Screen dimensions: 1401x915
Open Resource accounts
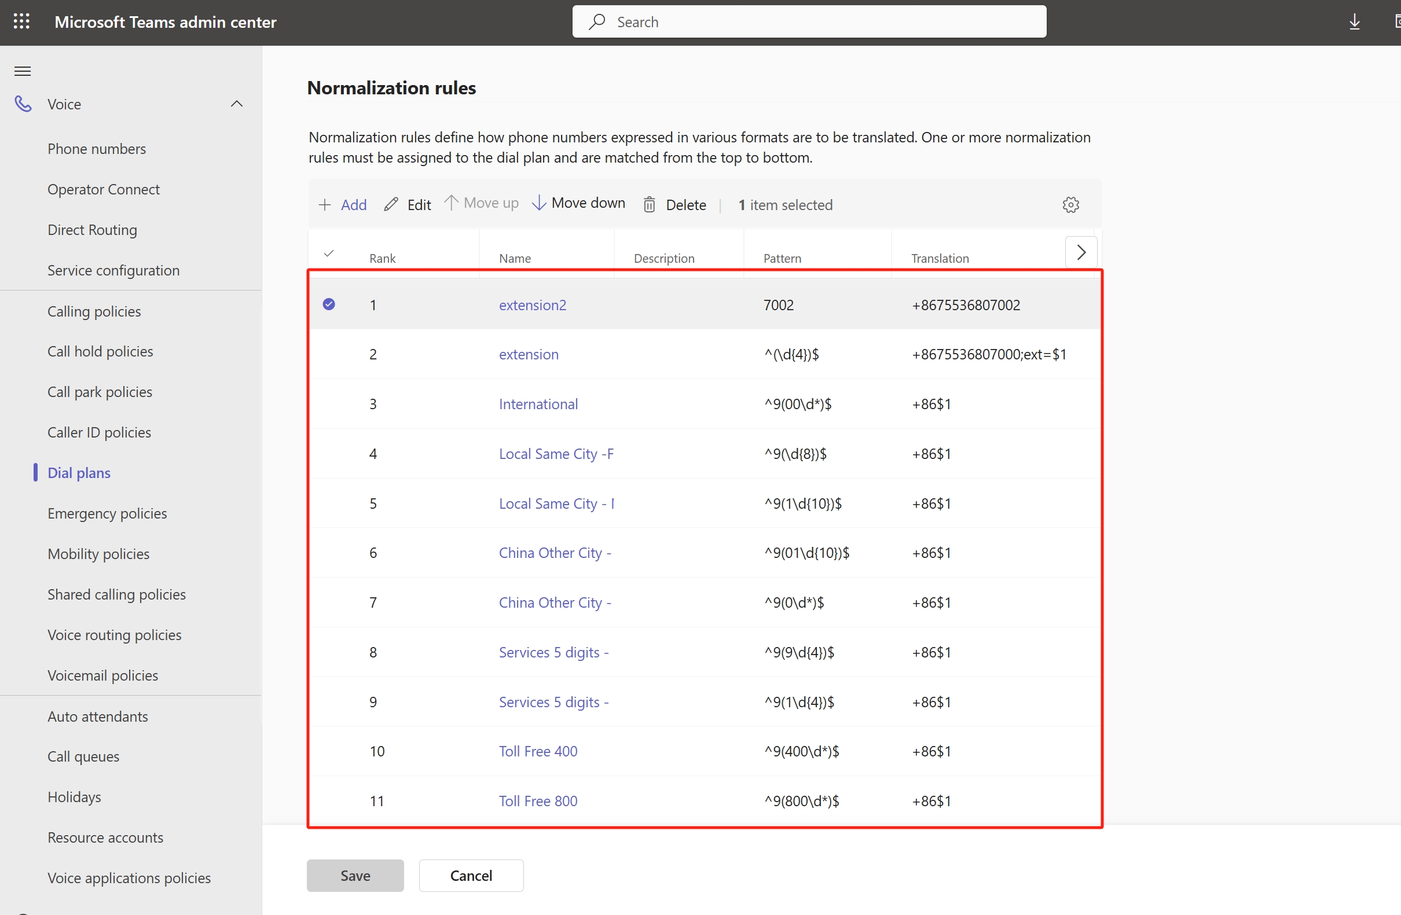(105, 838)
